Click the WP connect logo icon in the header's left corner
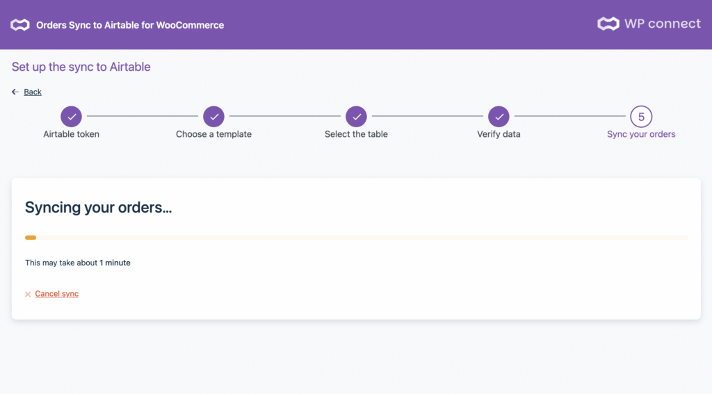The width and height of the screenshot is (712, 394). (19, 25)
